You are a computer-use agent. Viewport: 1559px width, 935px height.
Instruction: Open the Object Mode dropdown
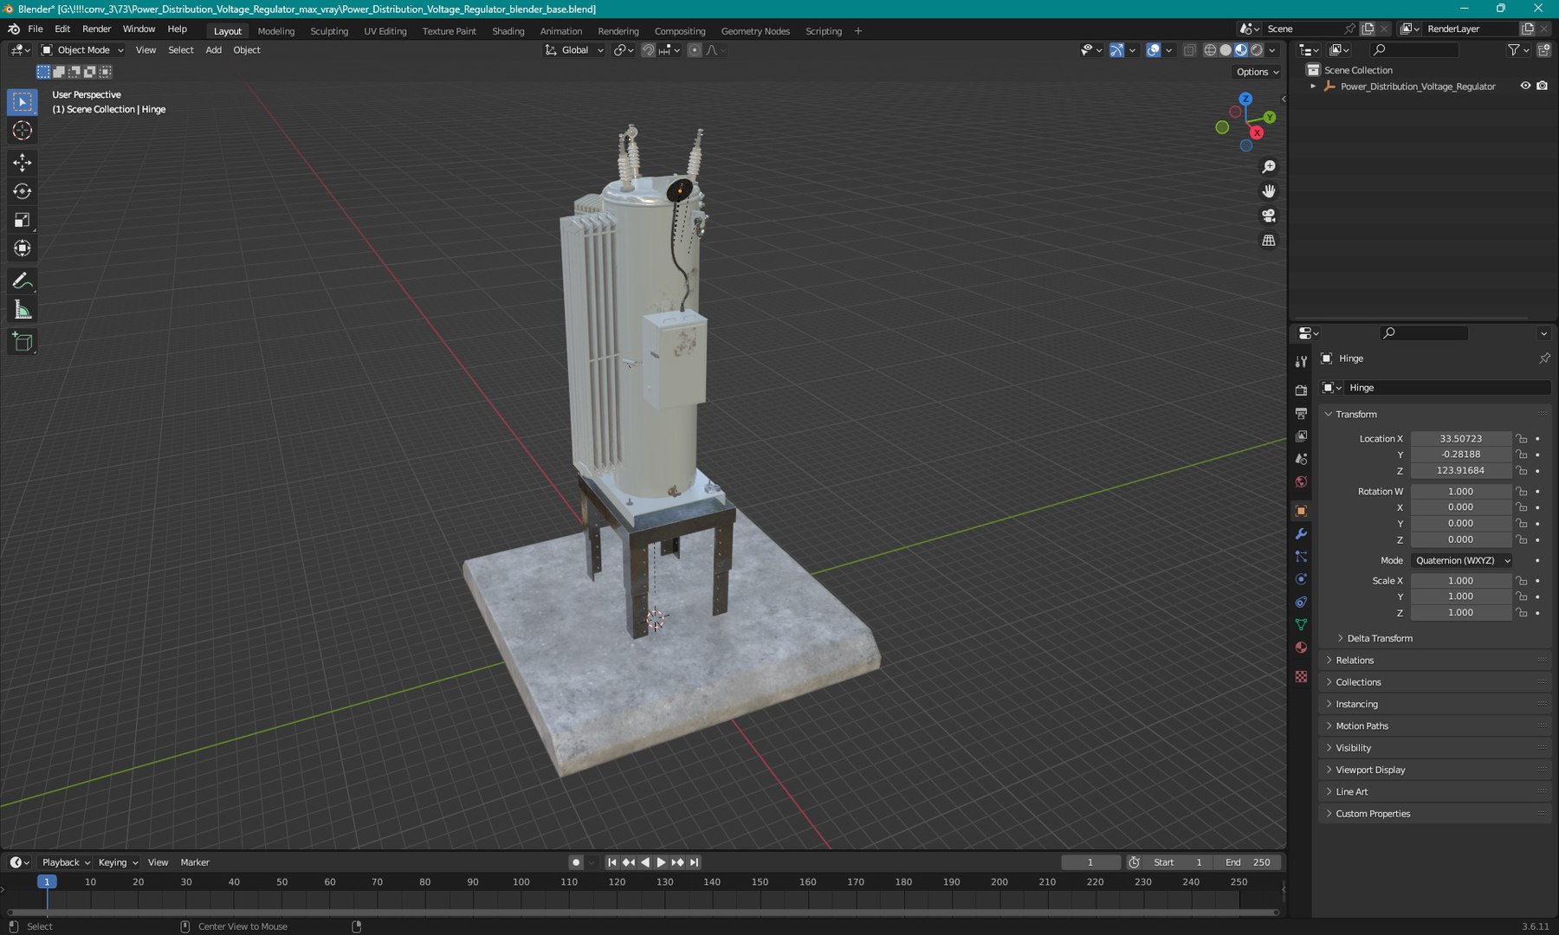[83, 50]
